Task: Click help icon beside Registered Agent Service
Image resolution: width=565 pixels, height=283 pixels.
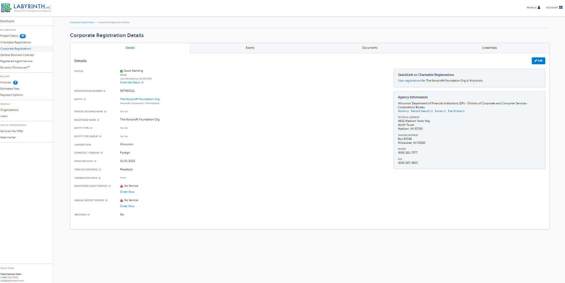Action: 109,186
